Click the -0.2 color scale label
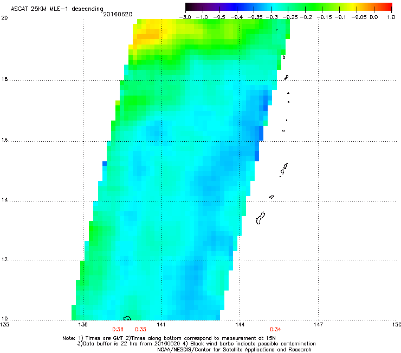 306,17
